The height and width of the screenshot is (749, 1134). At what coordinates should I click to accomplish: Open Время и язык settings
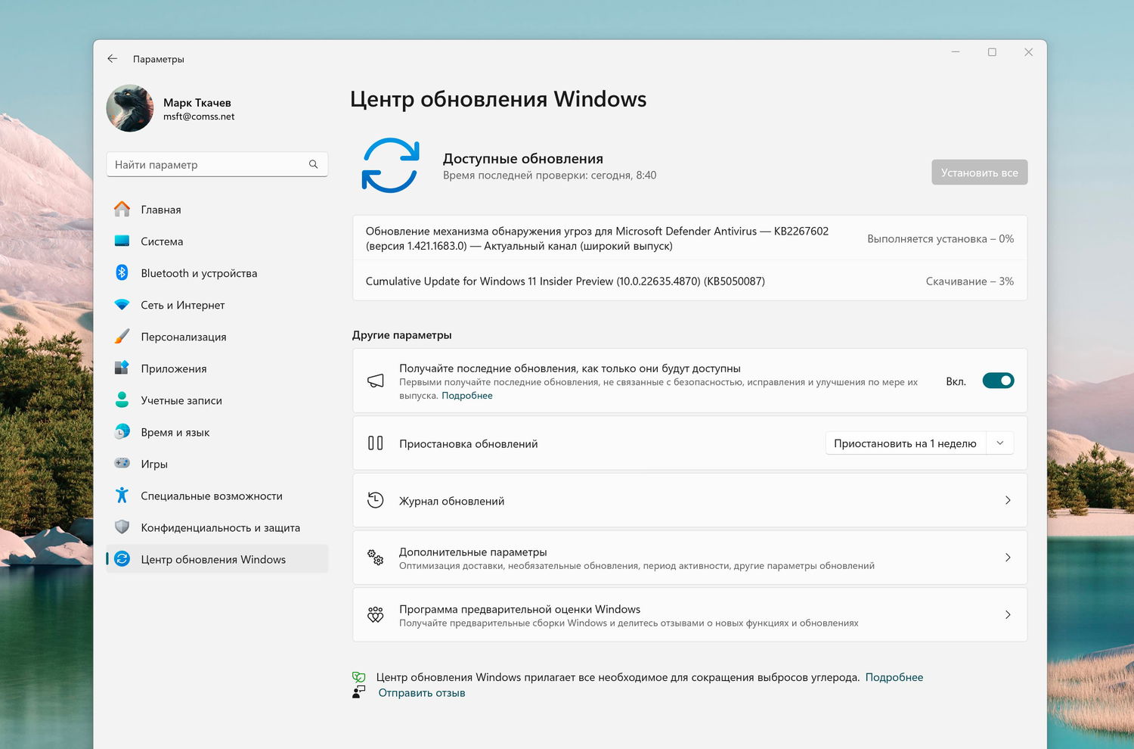[x=218, y=432]
